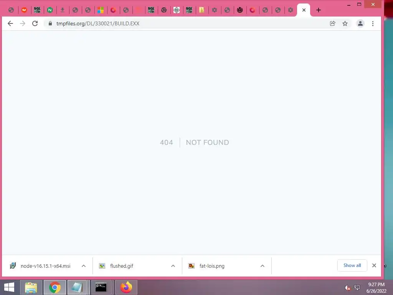
Task: Click the fat-lois.png image file icon
Action: coord(192,266)
